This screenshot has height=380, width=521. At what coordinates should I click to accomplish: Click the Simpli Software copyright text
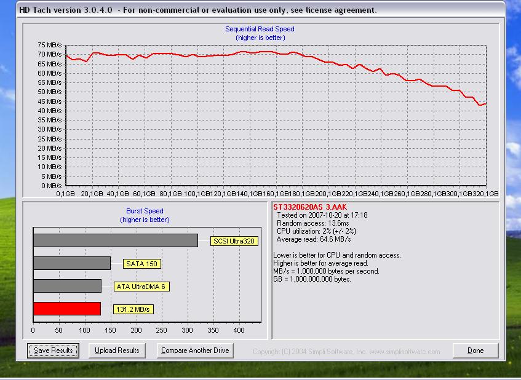click(346, 352)
